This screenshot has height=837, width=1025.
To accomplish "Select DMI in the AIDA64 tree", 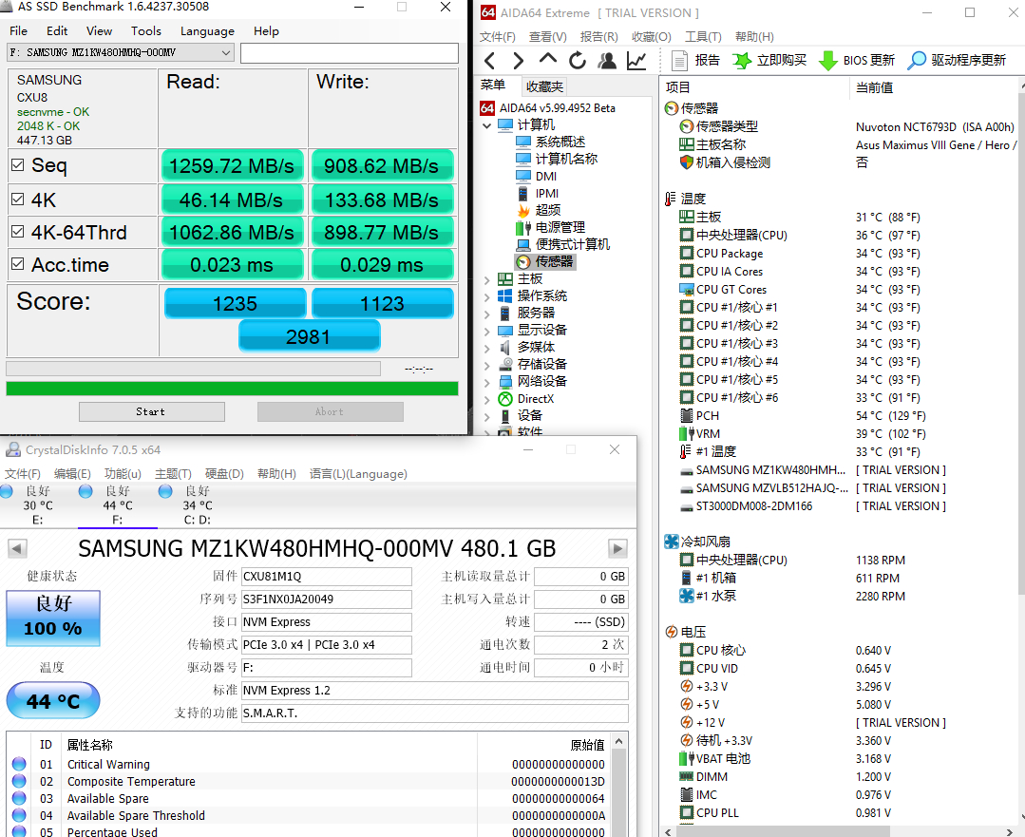I will coord(536,177).
